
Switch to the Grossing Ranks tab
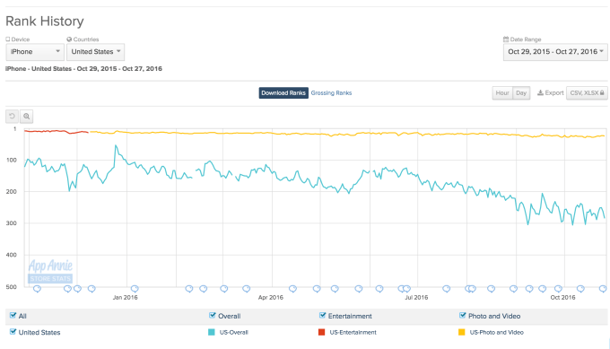(331, 93)
